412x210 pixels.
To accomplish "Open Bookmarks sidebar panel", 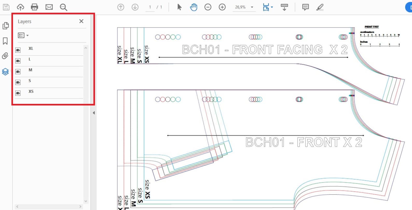I will pos(5,41).
